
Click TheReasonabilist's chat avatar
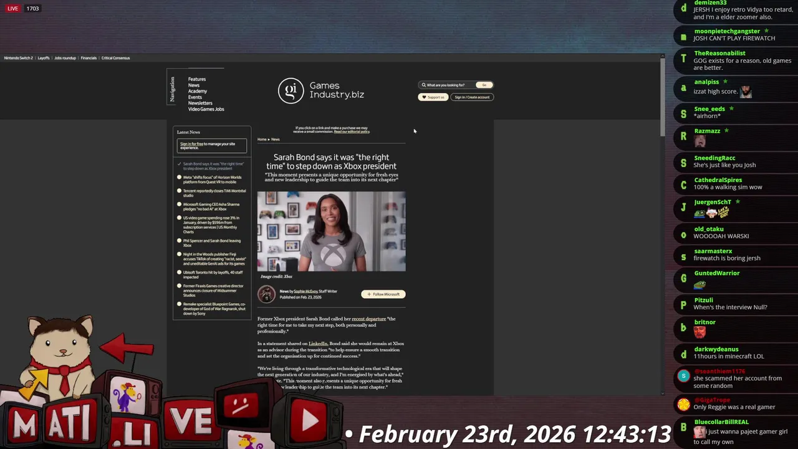(x=684, y=58)
